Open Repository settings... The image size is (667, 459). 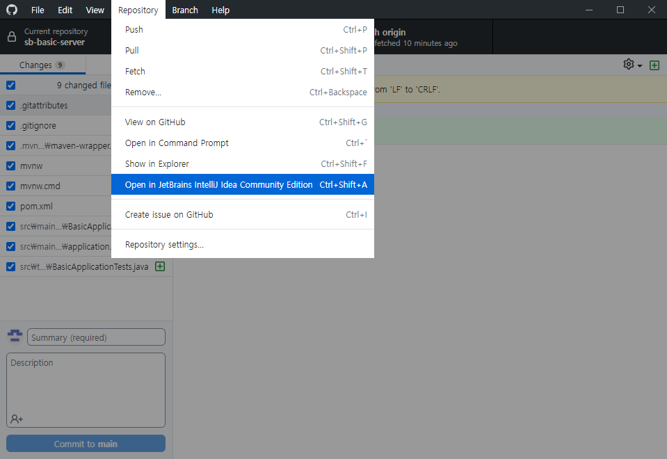pos(243,245)
